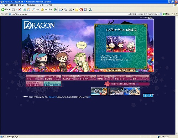Click the Home icon in toolbar
Screen dimensions: 178x138
click(x=28, y=10)
